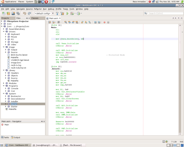Start macro recording red circle icon
The width and height of the screenshot is (184, 147).
(x=104, y=22)
